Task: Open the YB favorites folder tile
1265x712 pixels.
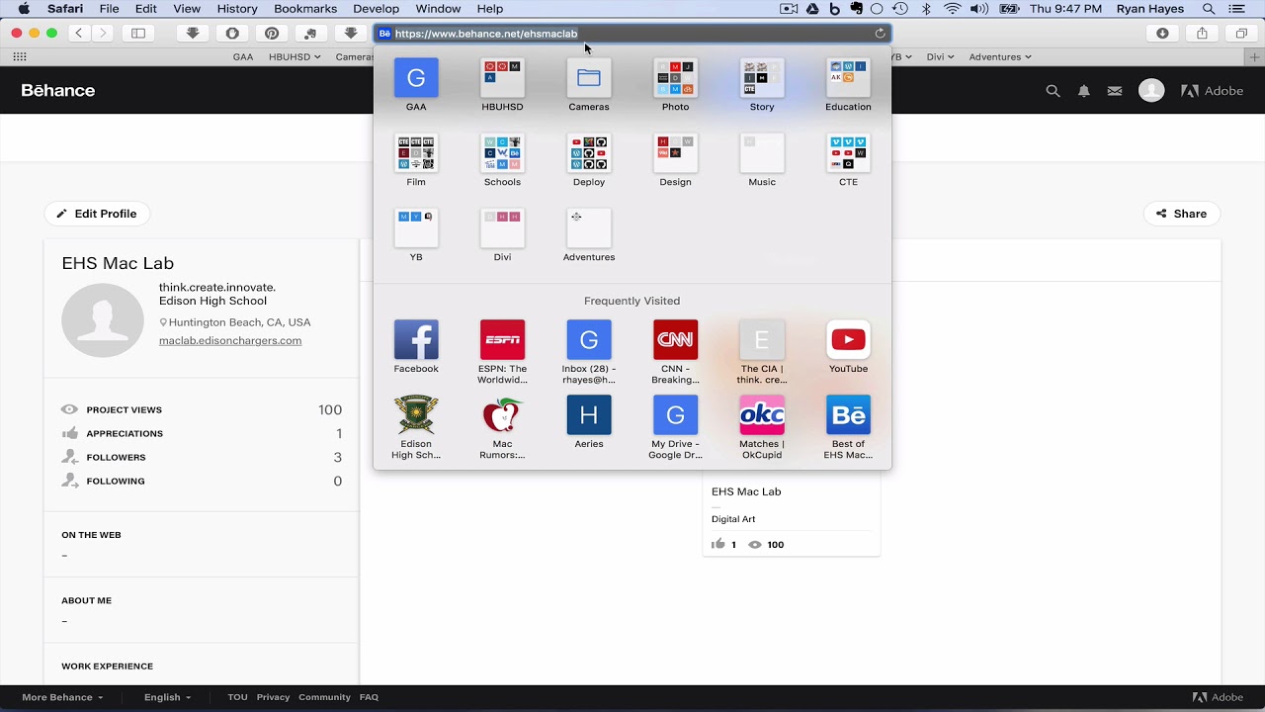Action: pyautogui.click(x=416, y=228)
